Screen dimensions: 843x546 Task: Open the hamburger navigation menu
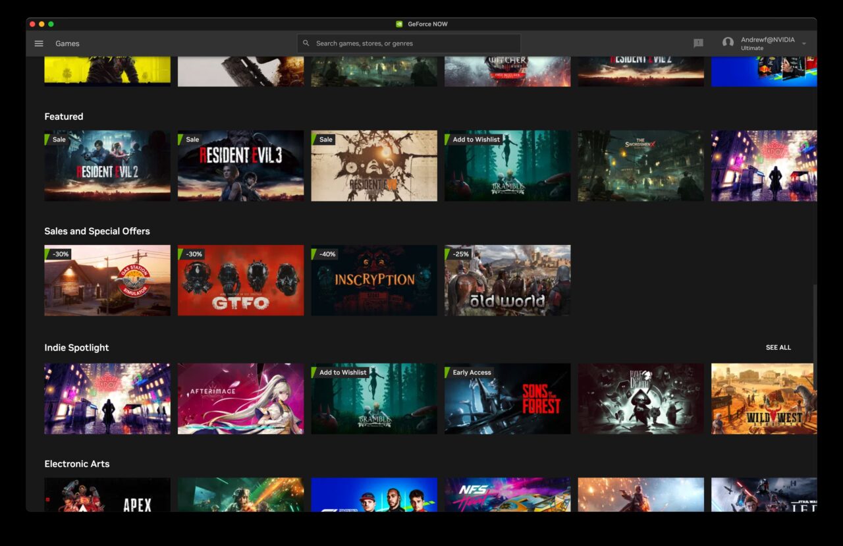pos(38,43)
